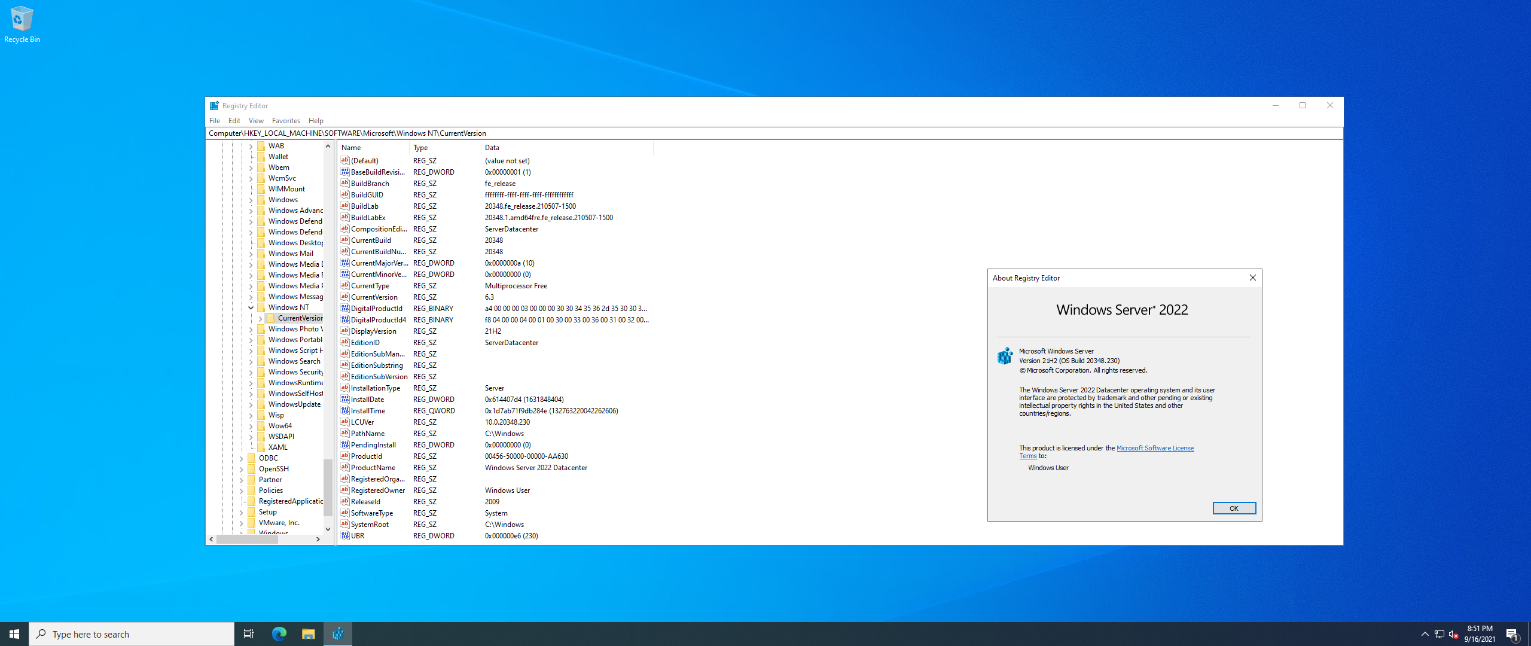Viewport: 1531px width, 646px height.
Task: Click the Registry Editor taskbar icon
Action: (338, 634)
